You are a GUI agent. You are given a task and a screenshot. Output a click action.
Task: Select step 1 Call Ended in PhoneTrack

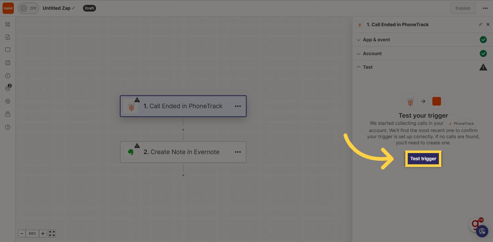pos(183,106)
